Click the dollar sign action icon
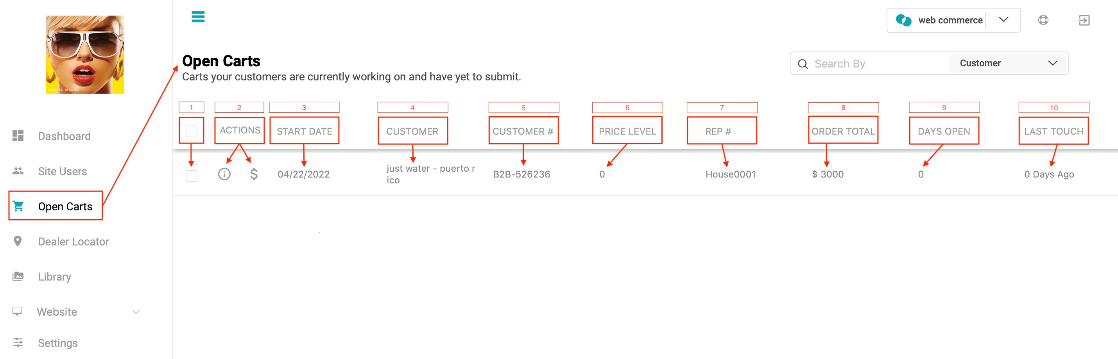The height and width of the screenshot is (359, 1118). tap(254, 174)
